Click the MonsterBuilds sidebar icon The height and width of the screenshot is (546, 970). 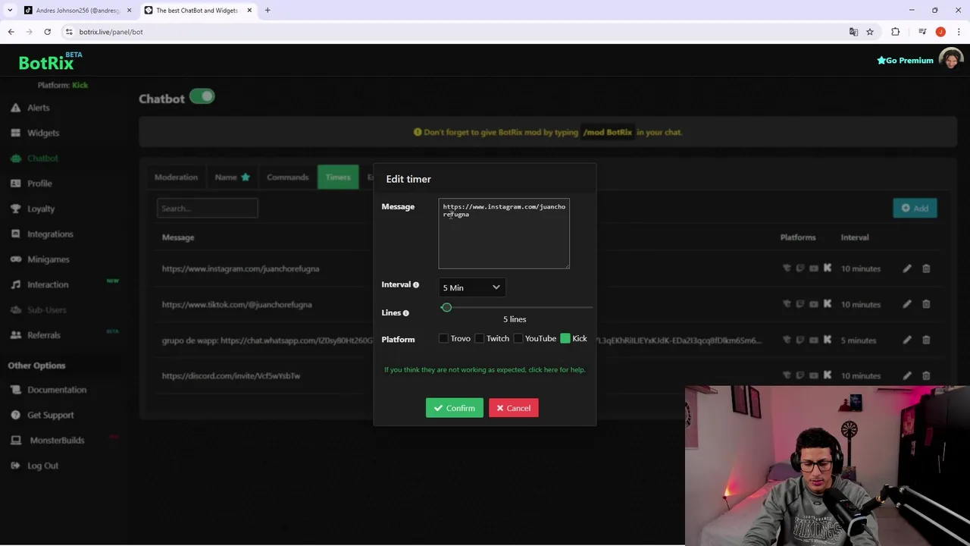point(15,440)
